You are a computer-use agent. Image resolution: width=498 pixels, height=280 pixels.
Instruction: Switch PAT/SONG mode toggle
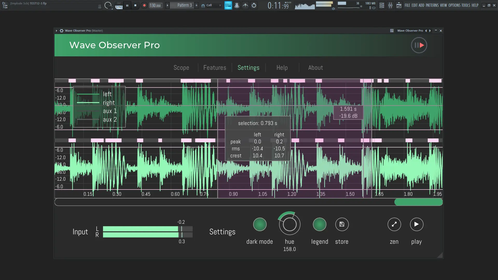pyautogui.click(x=119, y=5)
